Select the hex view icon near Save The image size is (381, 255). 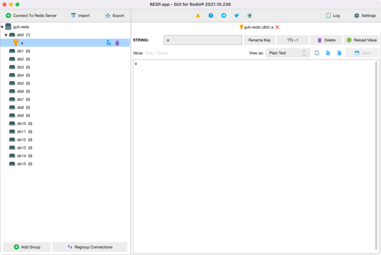tap(339, 53)
